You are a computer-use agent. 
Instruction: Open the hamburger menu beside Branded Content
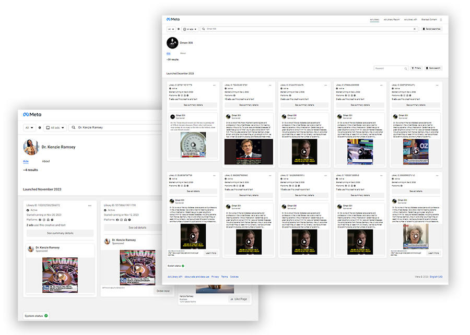pos(441,20)
